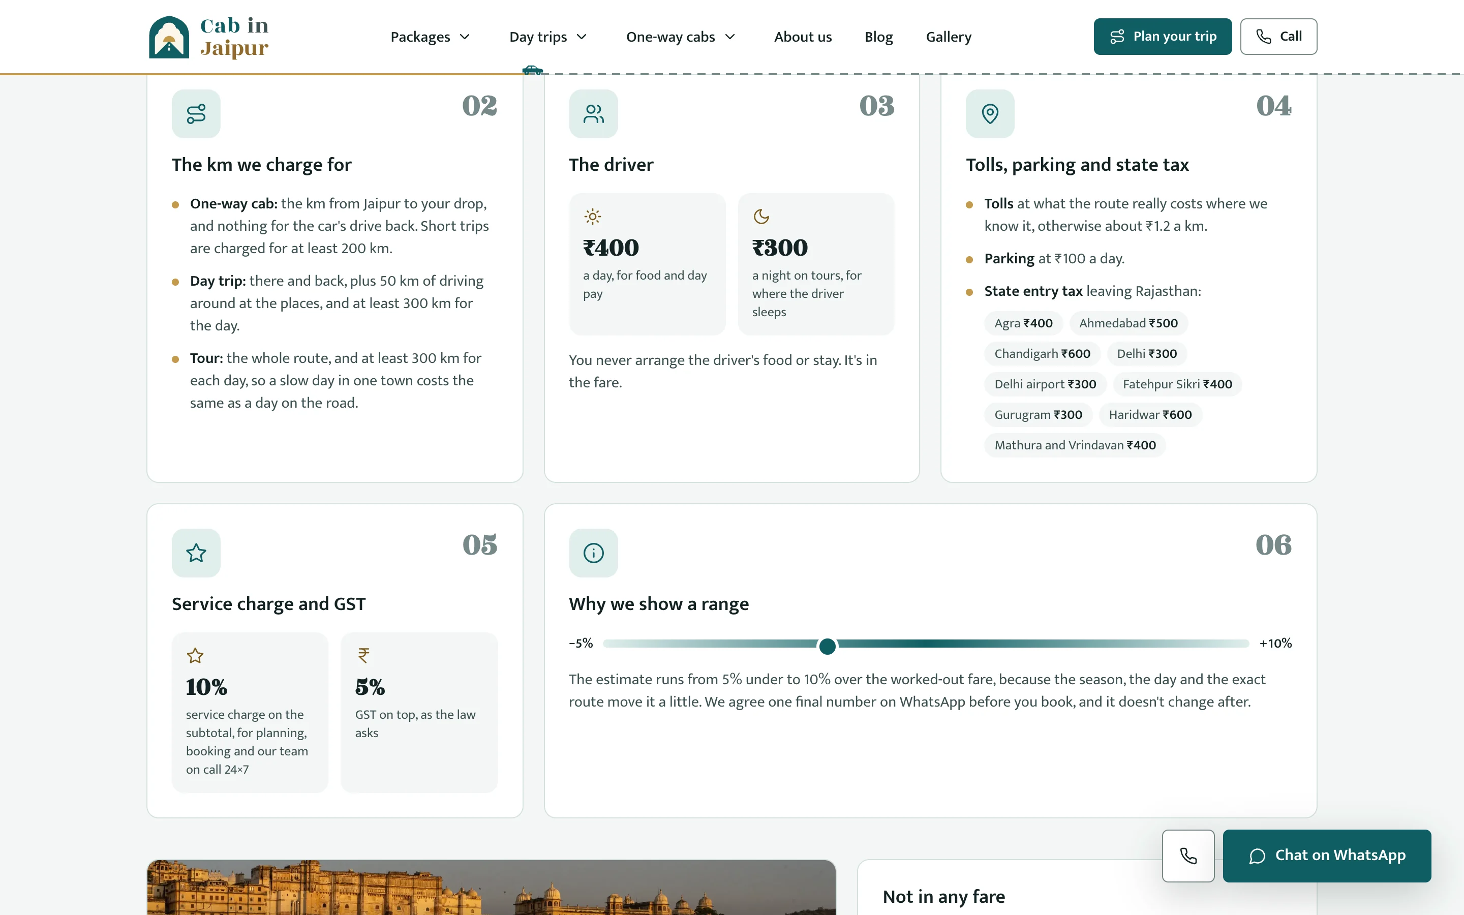1464x915 pixels.
Task: Click the Call button in header
Action: click(1278, 36)
